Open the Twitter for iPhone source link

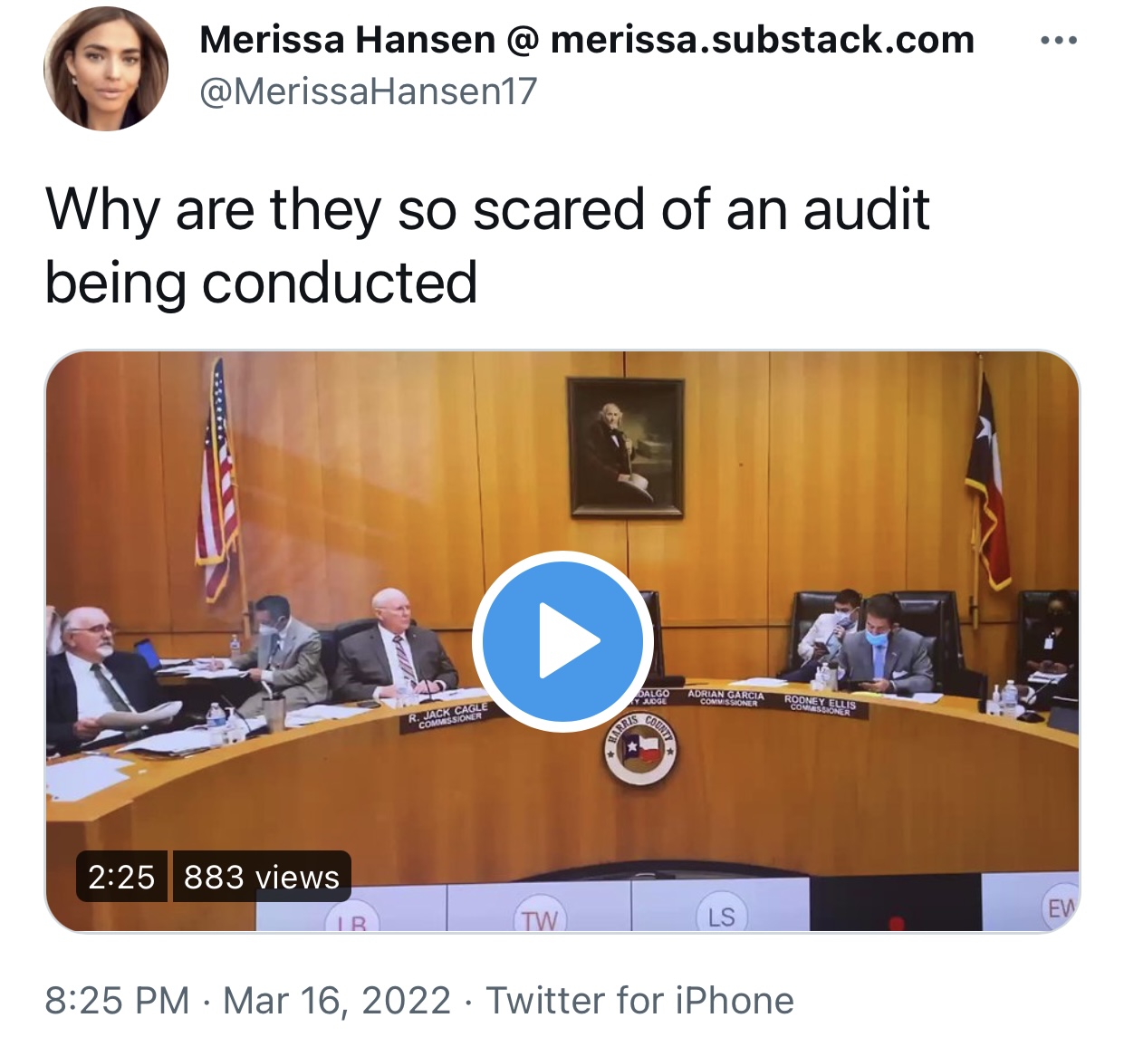[x=640, y=1001]
